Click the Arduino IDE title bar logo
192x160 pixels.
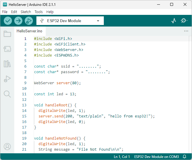[x=5, y=5]
